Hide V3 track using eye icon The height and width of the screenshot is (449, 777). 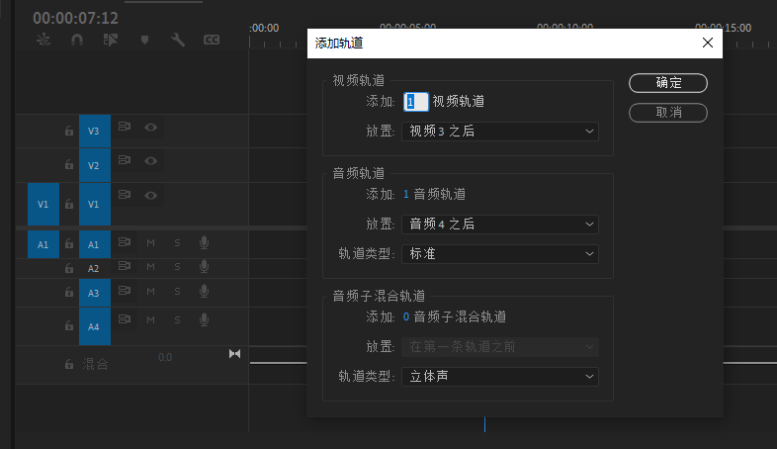(151, 127)
